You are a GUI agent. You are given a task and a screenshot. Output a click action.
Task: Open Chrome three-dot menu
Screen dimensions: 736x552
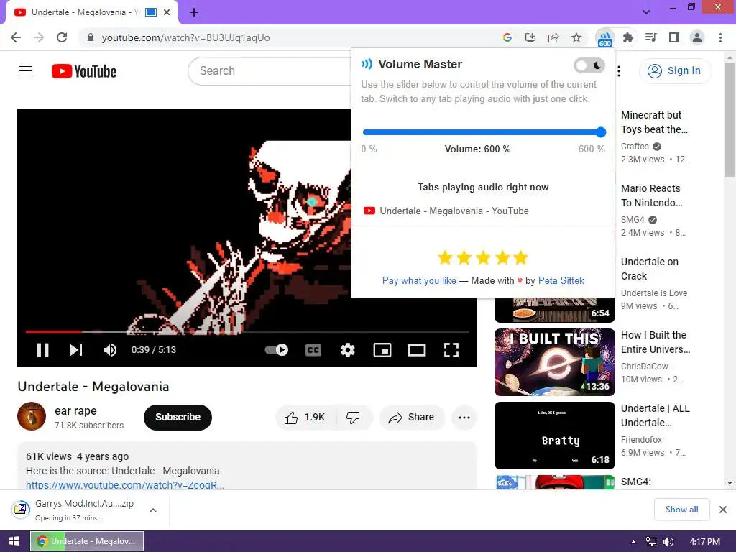[720, 37]
